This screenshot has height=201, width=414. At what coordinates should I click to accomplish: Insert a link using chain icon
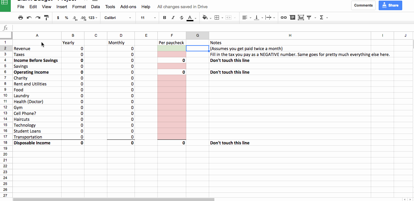coord(284,18)
